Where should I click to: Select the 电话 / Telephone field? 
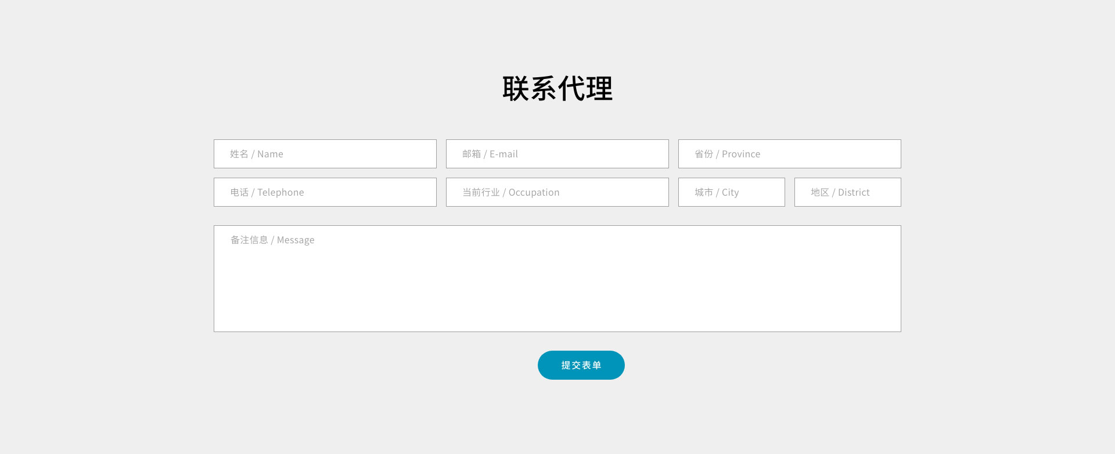[325, 192]
